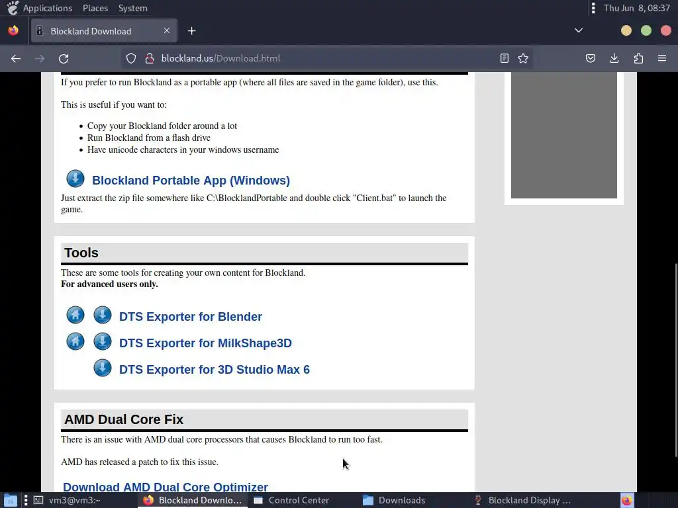Bookmark this page with star icon
Viewport: 678px width, 508px height.
523,58
